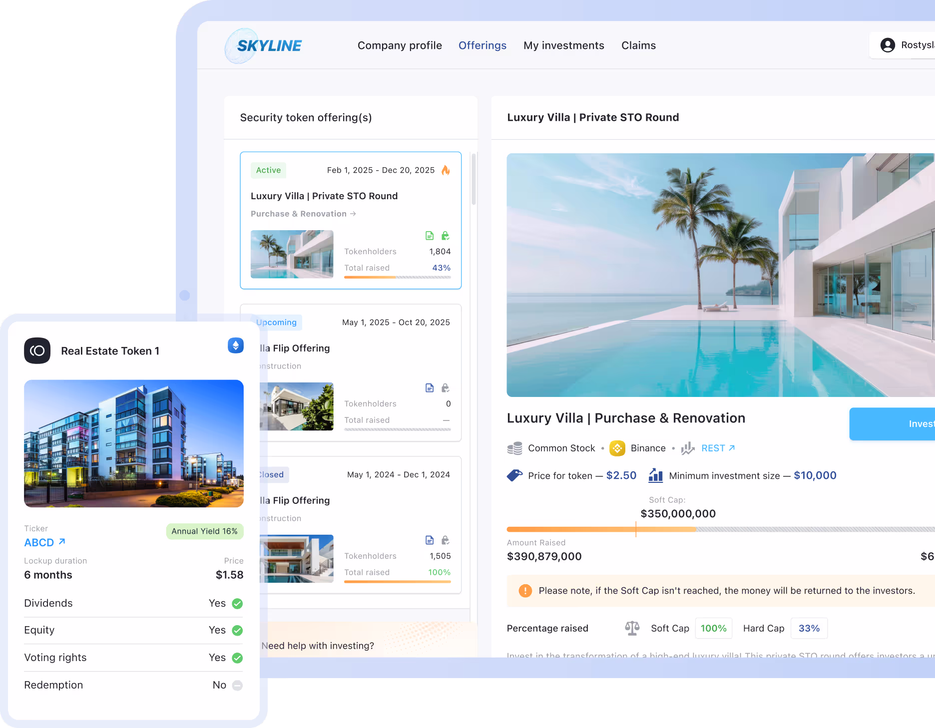Click the Common Stock coins icon
Screen dimensions: 935x728
514,448
